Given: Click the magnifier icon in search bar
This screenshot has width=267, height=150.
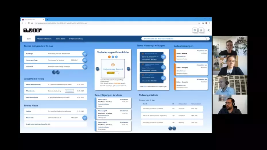Looking at the screenshot, I should (x=206, y=39).
